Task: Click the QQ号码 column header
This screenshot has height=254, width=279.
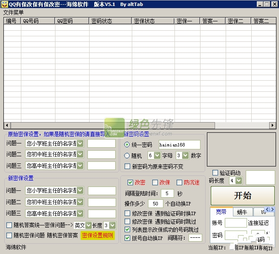Action: click(x=38, y=21)
